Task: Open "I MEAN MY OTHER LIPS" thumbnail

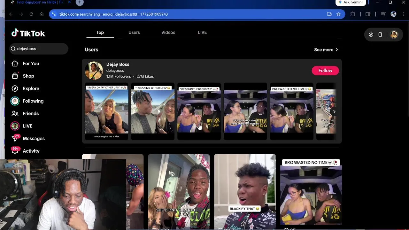Action: (153, 111)
